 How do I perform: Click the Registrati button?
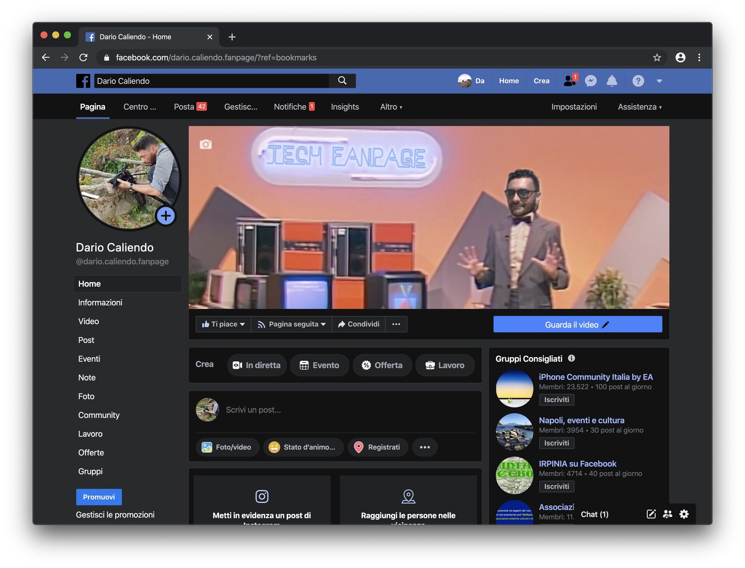point(378,447)
